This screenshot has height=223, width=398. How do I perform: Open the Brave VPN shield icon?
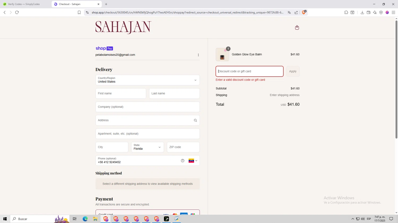(x=381, y=12)
